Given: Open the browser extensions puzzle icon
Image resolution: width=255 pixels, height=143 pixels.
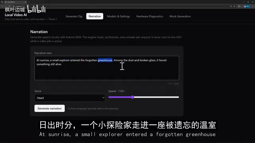Looking at the screenshot, I should point(239,6).
